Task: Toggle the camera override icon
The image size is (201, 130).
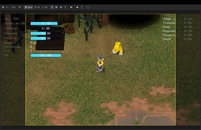Action: click(x=77, y=7)
